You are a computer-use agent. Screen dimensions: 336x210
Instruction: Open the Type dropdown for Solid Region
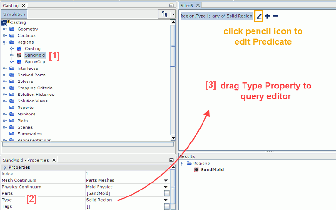click(x=166, y=200)
